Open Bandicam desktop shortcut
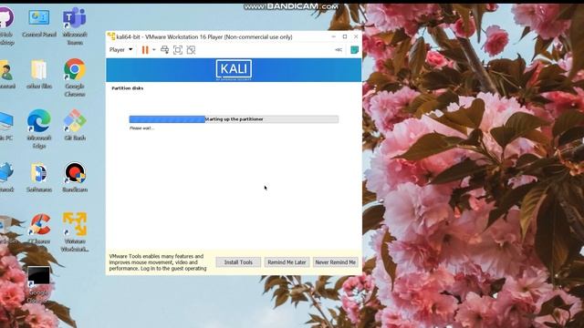584x328 pixels. [x=75, y=177]
